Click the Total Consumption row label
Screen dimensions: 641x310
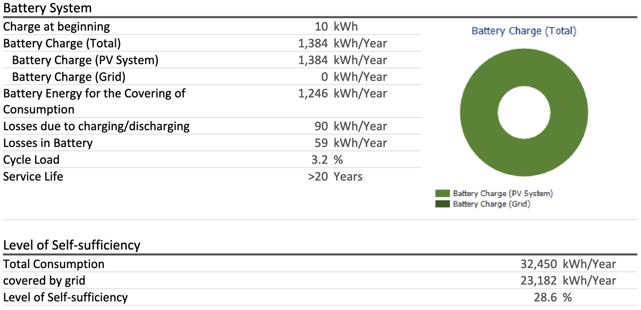coord(54,264)
